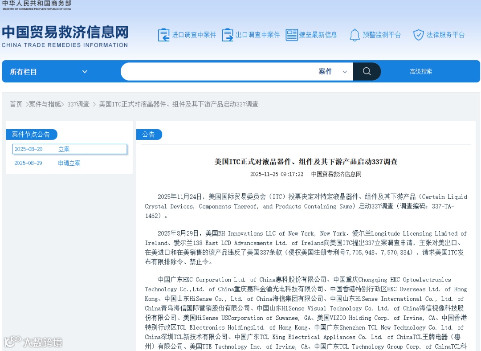Click the breadcrumb current page title text
The image size is (481, 351).
pyautogui.click(x=179, y=104)
